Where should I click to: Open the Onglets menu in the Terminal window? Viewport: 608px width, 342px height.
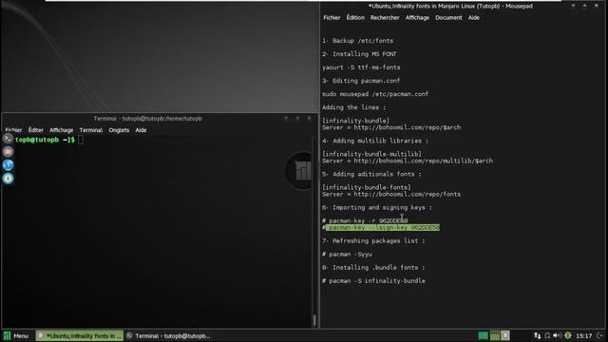pos(119,130)
